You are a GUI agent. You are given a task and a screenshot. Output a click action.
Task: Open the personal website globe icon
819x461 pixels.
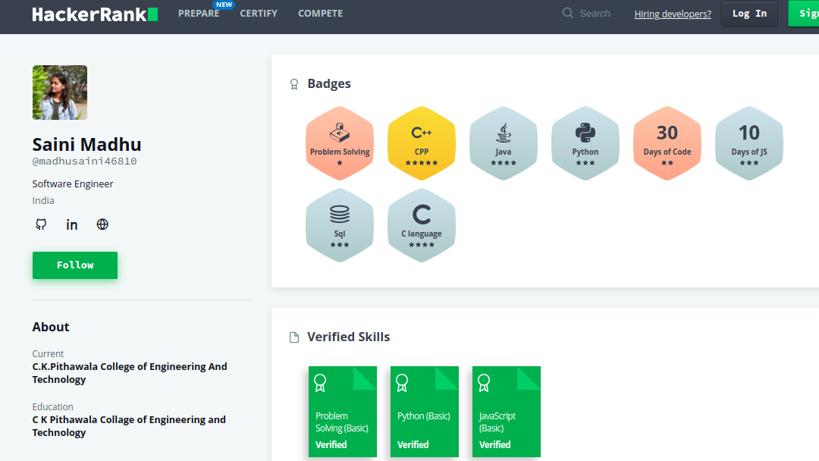(102, 224)
